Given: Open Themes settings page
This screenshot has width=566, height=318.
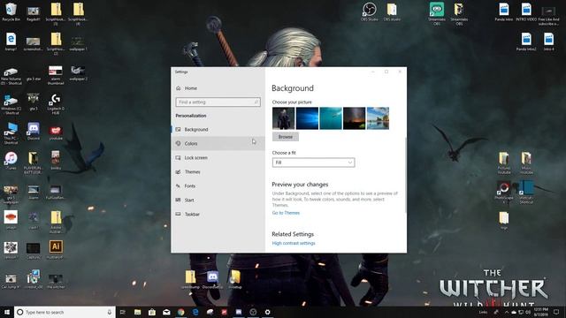Looking at the screenshot, I should point(218,171).
